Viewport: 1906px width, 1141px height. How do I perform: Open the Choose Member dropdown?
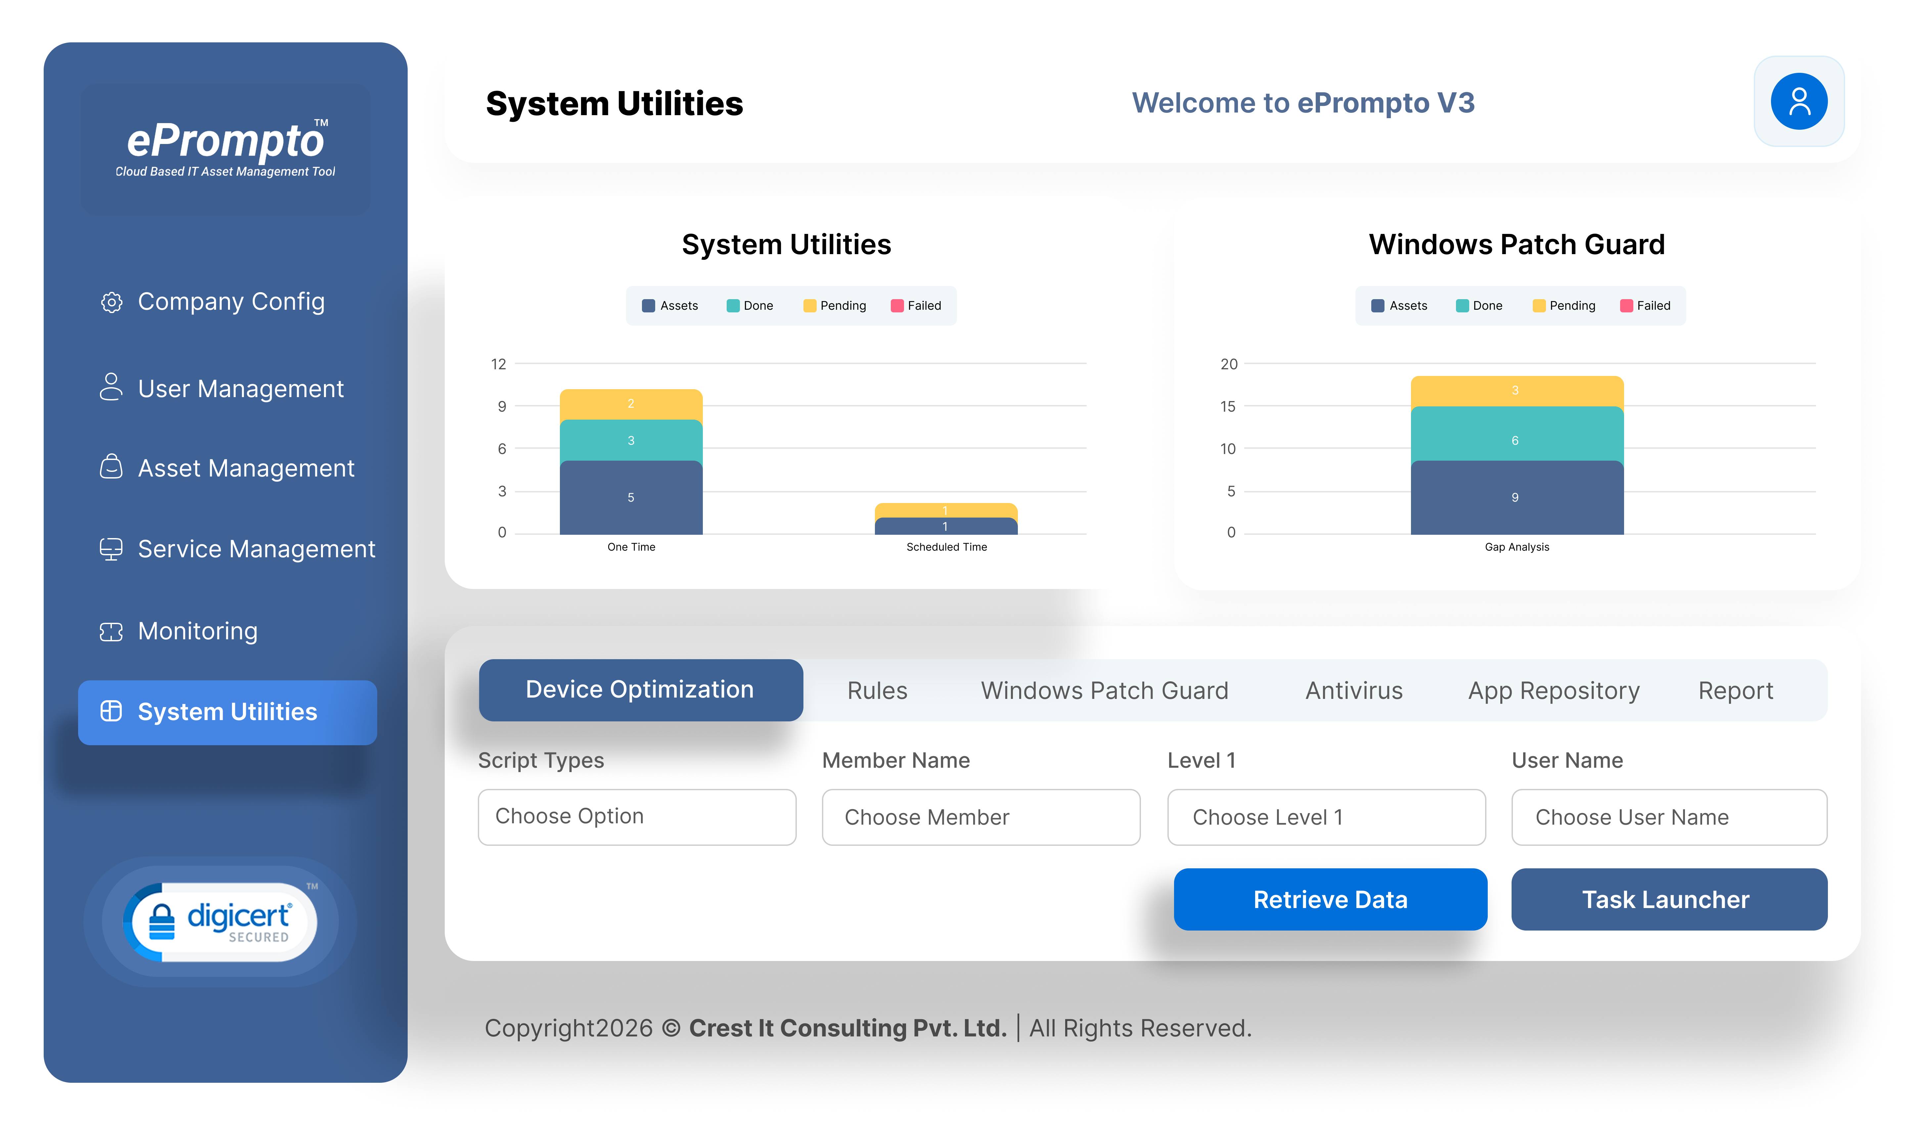click(981, 817)
